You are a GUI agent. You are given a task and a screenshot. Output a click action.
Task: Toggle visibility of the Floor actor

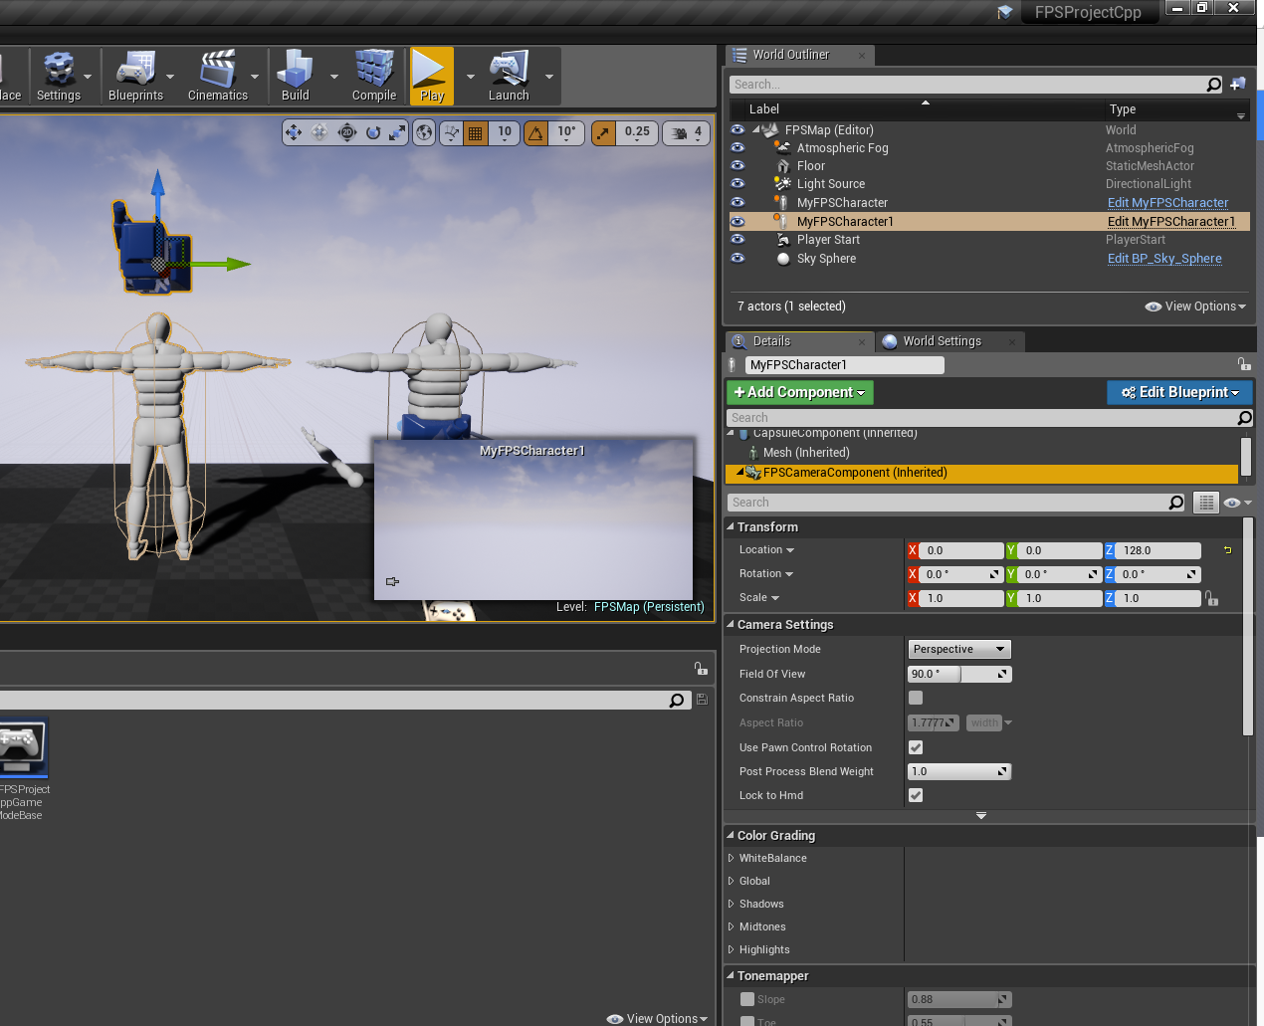[737, 165]
